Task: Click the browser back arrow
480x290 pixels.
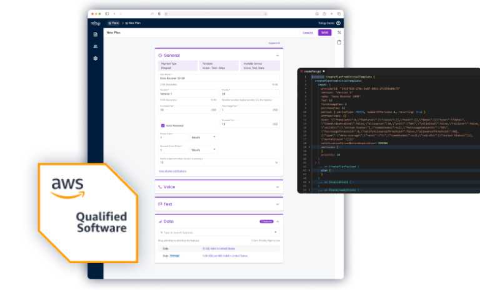Action: pyautogui.click(x=114, y=13)
